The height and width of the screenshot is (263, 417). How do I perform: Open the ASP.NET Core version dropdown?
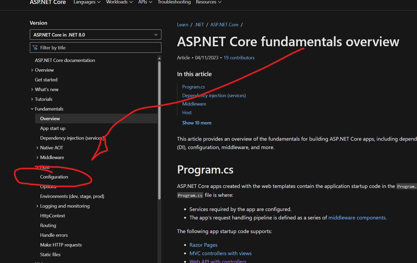pyautogui.click(x=95, y=35)
